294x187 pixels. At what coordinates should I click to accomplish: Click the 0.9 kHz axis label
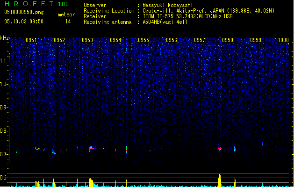[x=4, y=108]
